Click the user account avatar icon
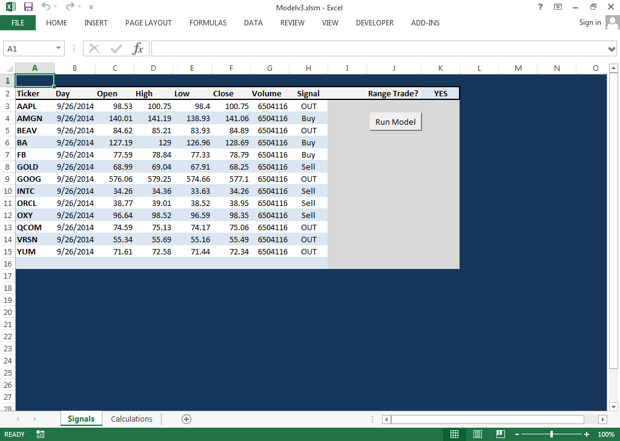 click(x=613, y=22)
